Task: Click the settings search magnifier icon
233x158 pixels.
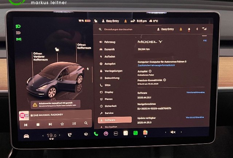Action: pyautogui.click(x=100, y=29)
